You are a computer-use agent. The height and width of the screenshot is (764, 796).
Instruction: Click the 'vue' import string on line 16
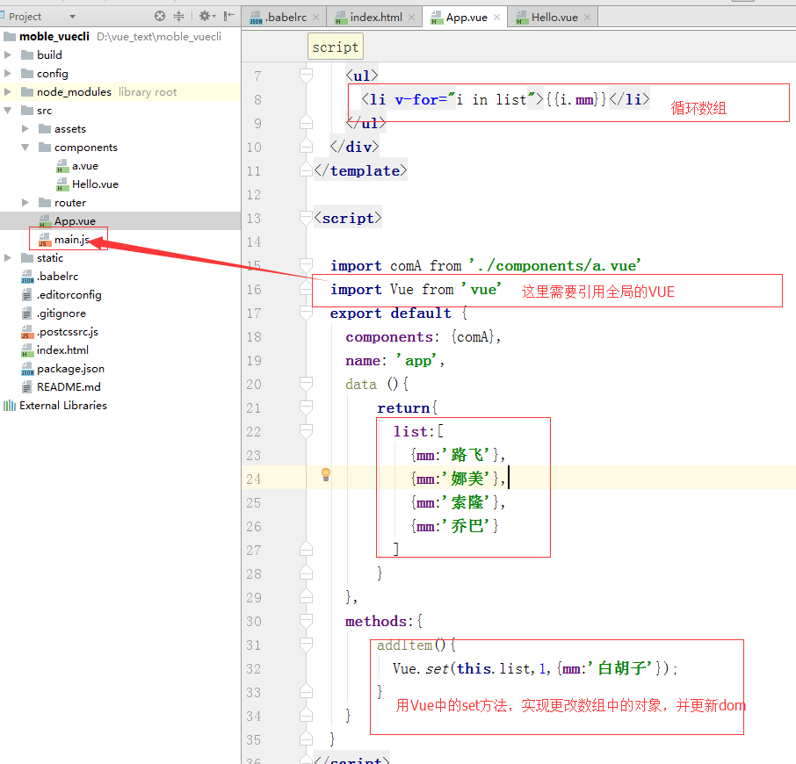[x=481, y=289]
